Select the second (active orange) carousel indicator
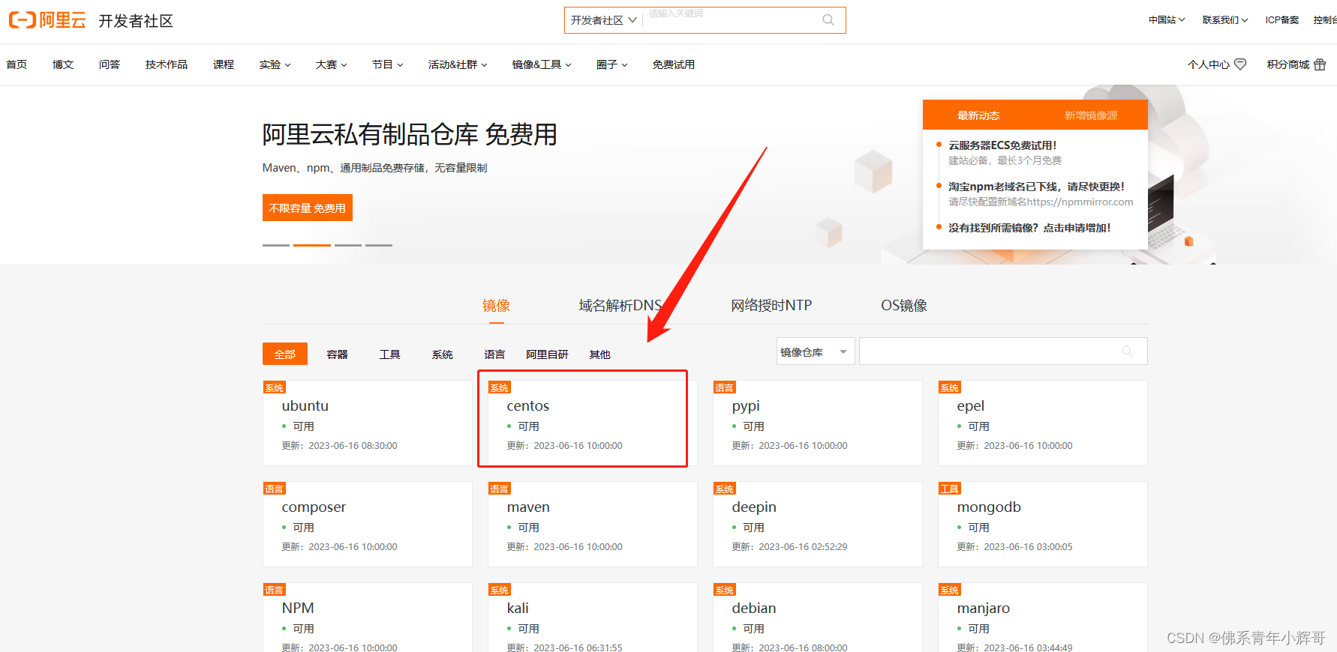Screen dimensions: 1337x652 coord(312,245)
